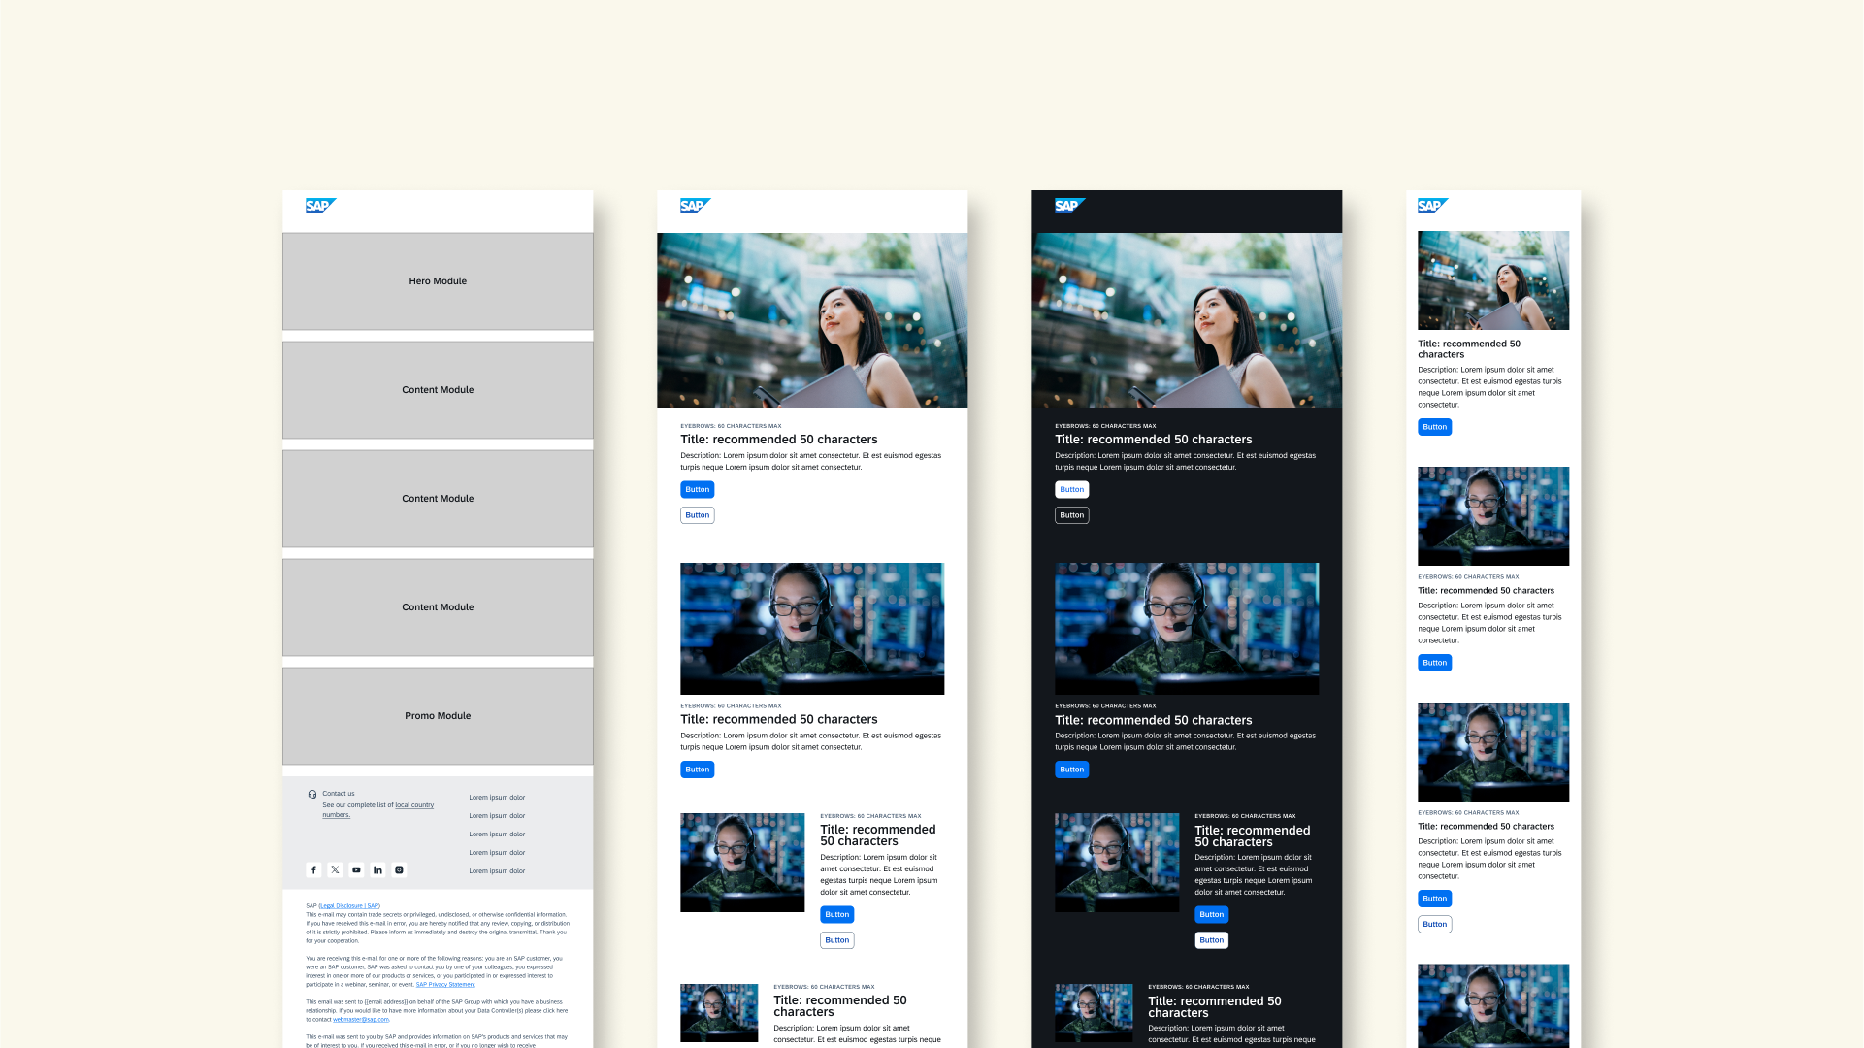Click the Instagram icon in the footer
Viewport: 1864px width, 1048px height.
click(x=399, y=870)
